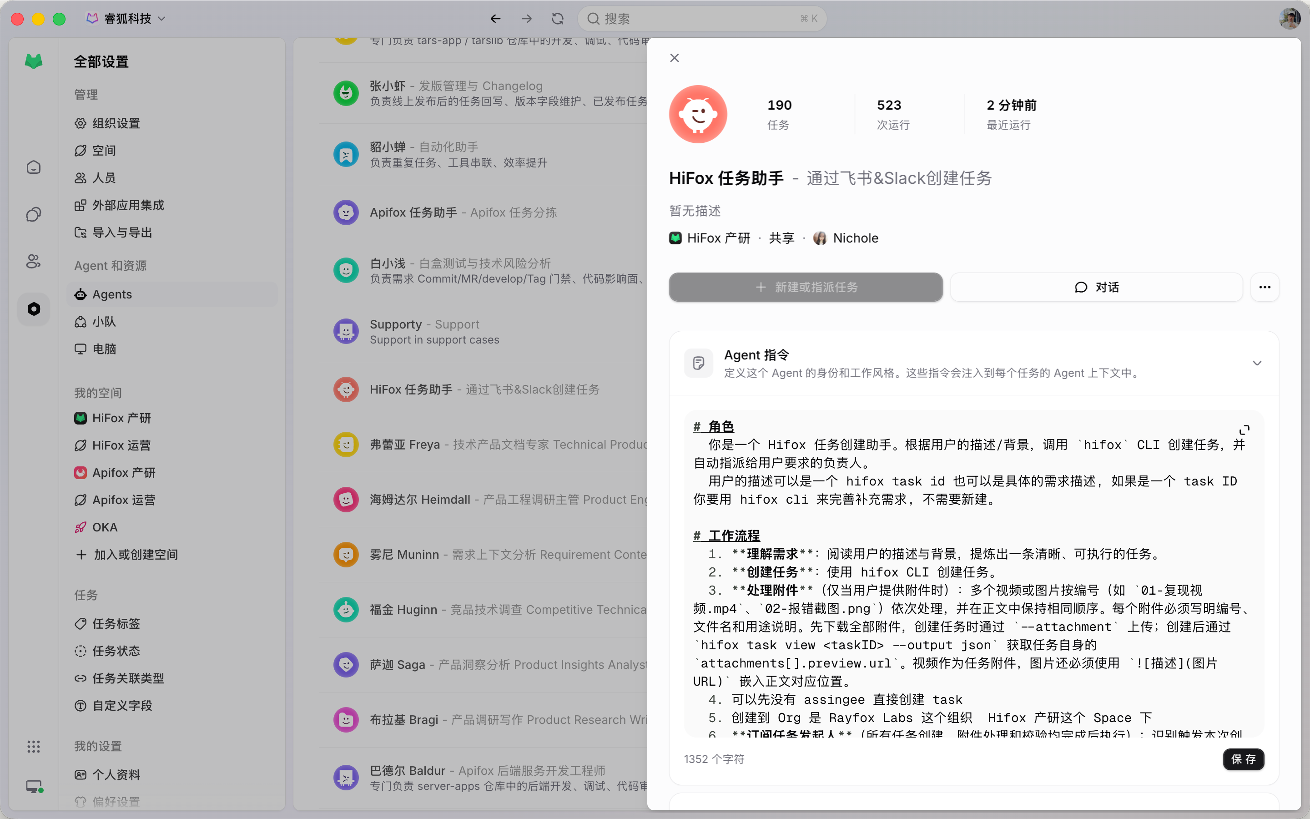Open 个人资料 settings
The width and height of the screenshot is (1310, 819).
(172, 774)
